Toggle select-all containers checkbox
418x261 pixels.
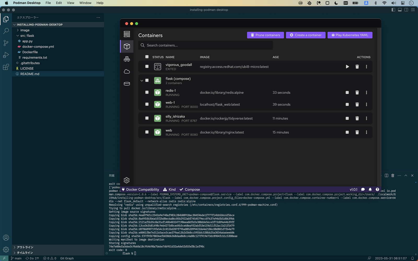tap(147, 57)
